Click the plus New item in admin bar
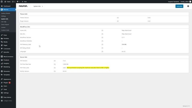Screen dimensions: 192x108 [x=24, y=1]
